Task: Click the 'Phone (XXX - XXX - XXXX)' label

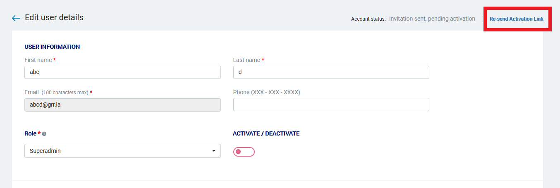Action: pos(266,92)
